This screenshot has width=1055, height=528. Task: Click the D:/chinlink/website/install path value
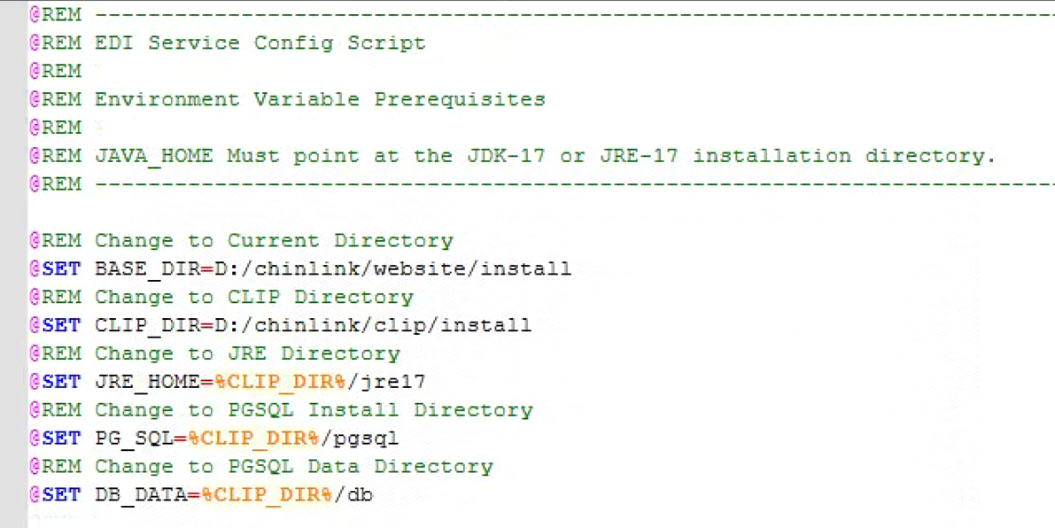pos(393,268)
